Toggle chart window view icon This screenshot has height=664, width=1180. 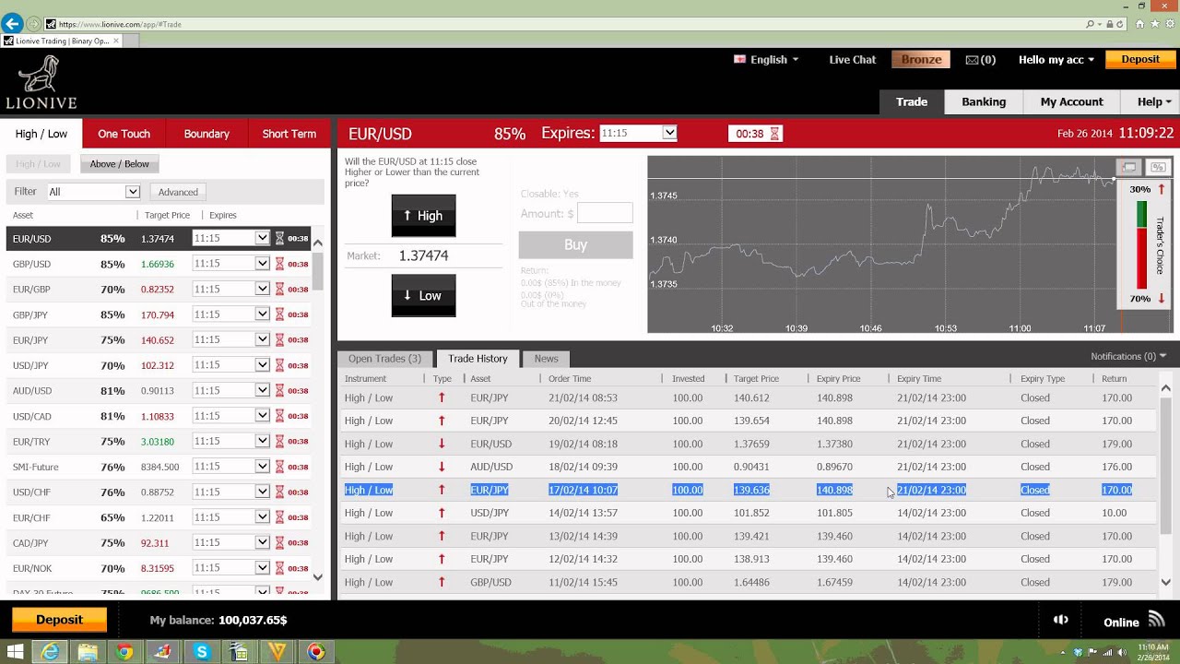tap(1128, 167)
